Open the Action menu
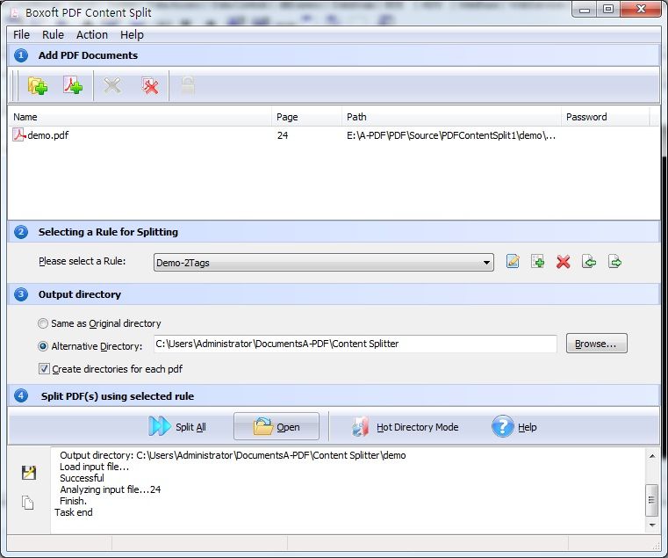 click(92, 34)
